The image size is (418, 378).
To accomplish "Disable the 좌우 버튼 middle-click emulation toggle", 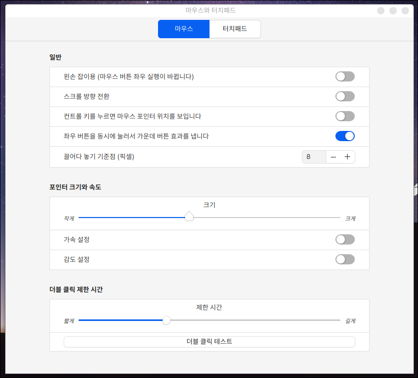I will pos(345,136).
